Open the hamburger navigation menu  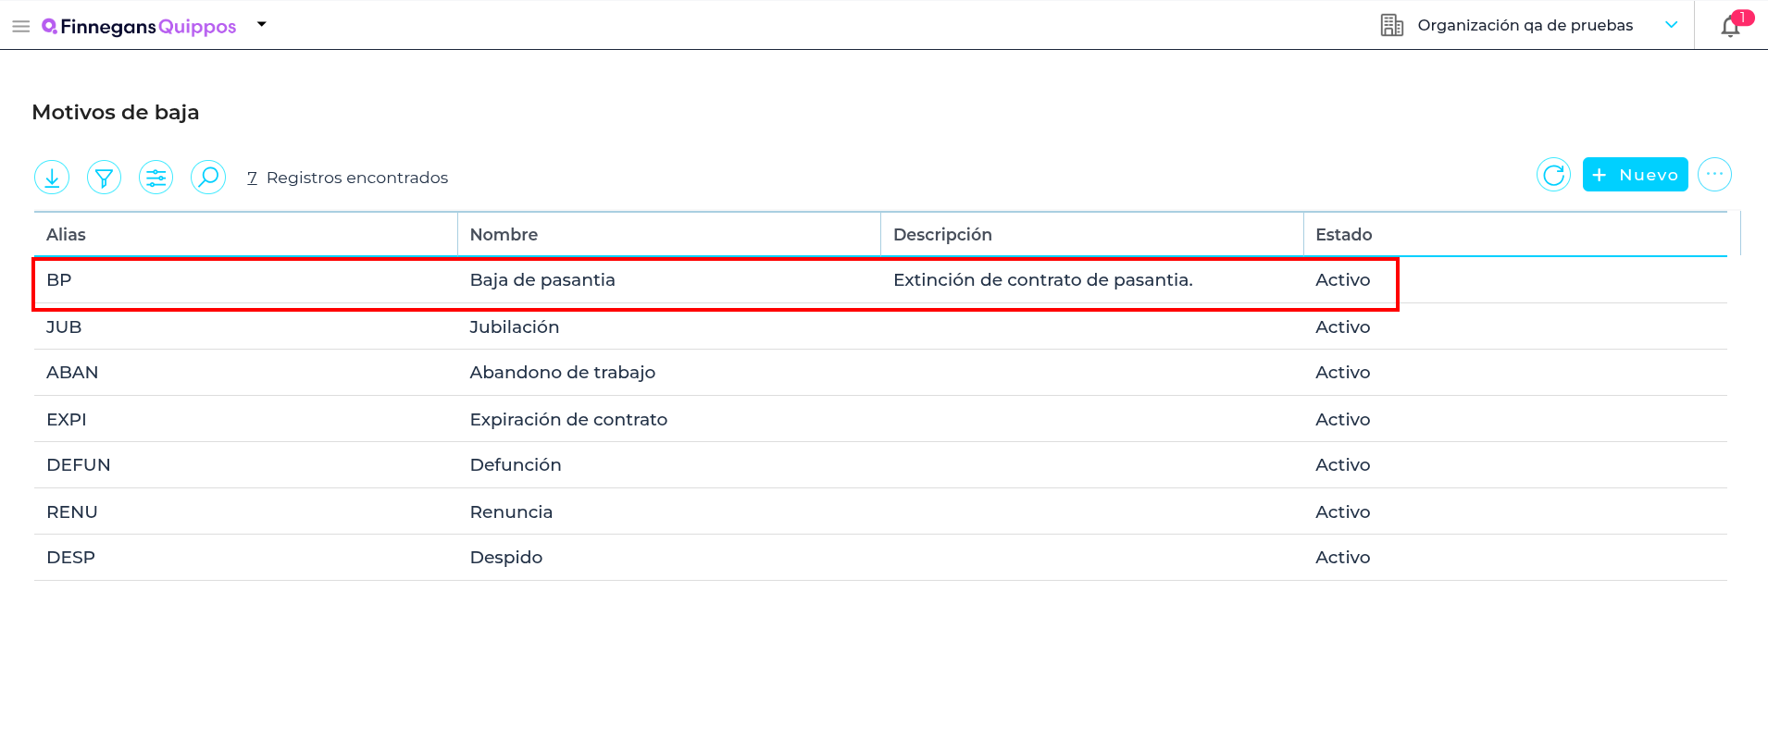(20, 26)
